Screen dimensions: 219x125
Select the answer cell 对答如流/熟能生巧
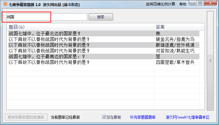pyautogui.click(x=177, y=51)
